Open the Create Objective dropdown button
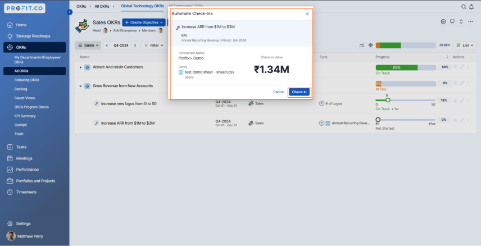481x246 pixels. click(x=143, y=22)
